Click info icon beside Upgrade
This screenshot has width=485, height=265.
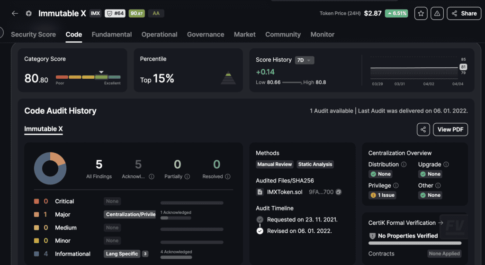446,164
